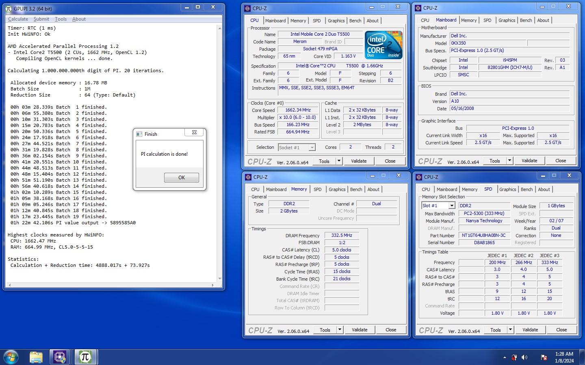Click BIOS Date 05/16/2008 field

[509, 108]
